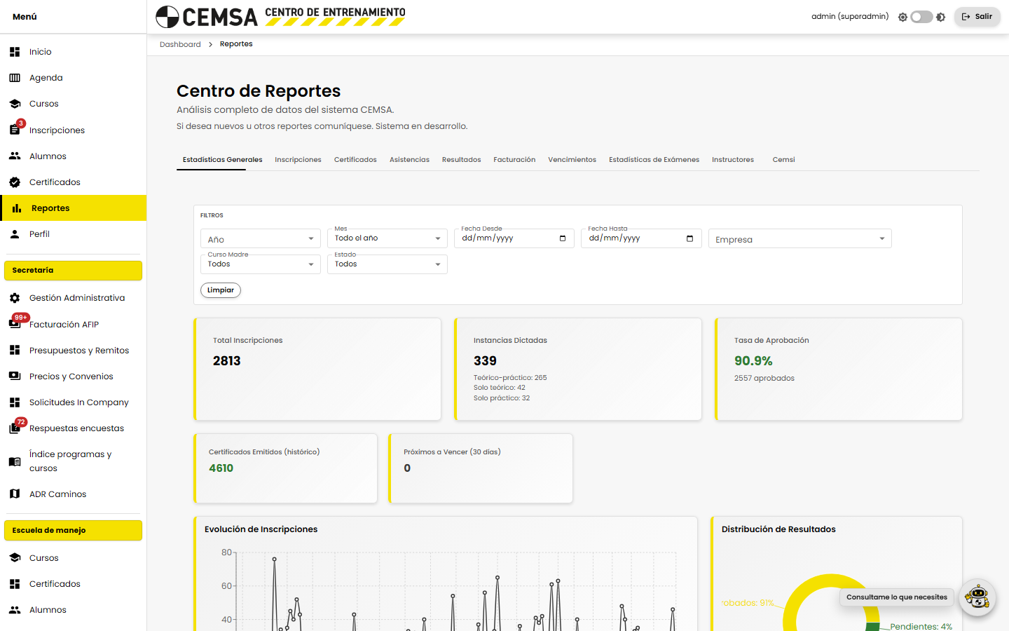
Task: Click the badge icon beside the Certificados item above Reportes
Action: pyautogui.click(x=15, y=182)
